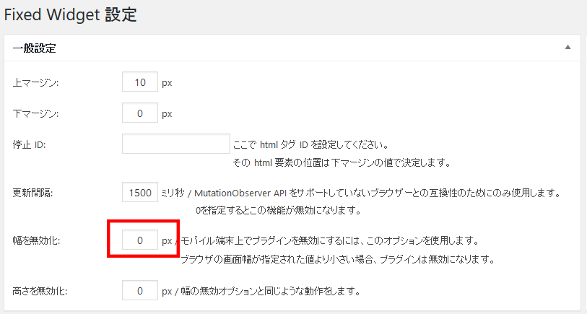Image resolution: width=587 pixels, height=314 pixels.
Task: Click the MutationObserver API description text
Action: 361,193
